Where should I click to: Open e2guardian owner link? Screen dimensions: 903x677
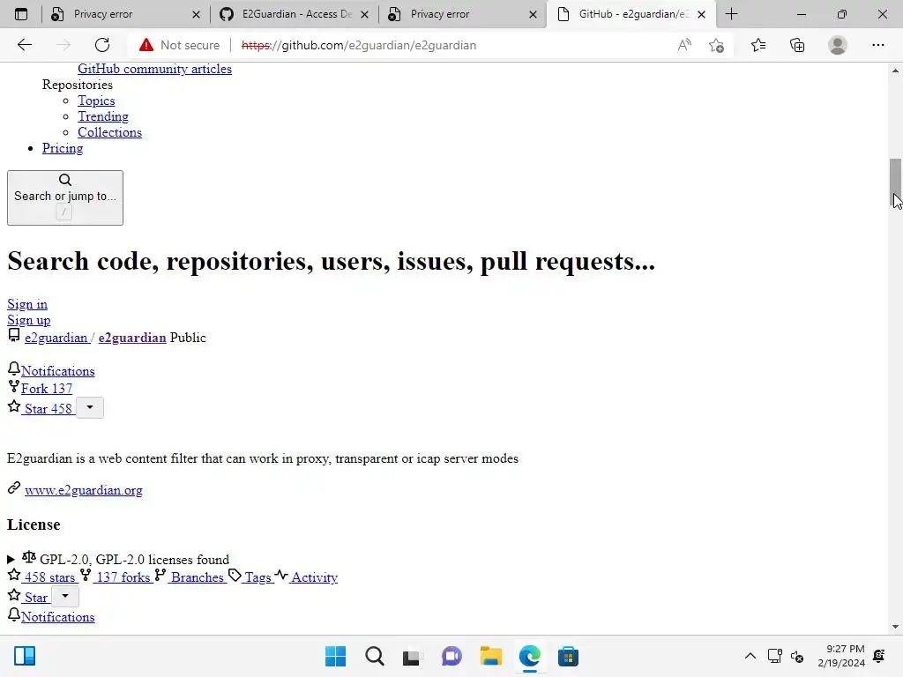pyautogui.click(x=56, y=338)
